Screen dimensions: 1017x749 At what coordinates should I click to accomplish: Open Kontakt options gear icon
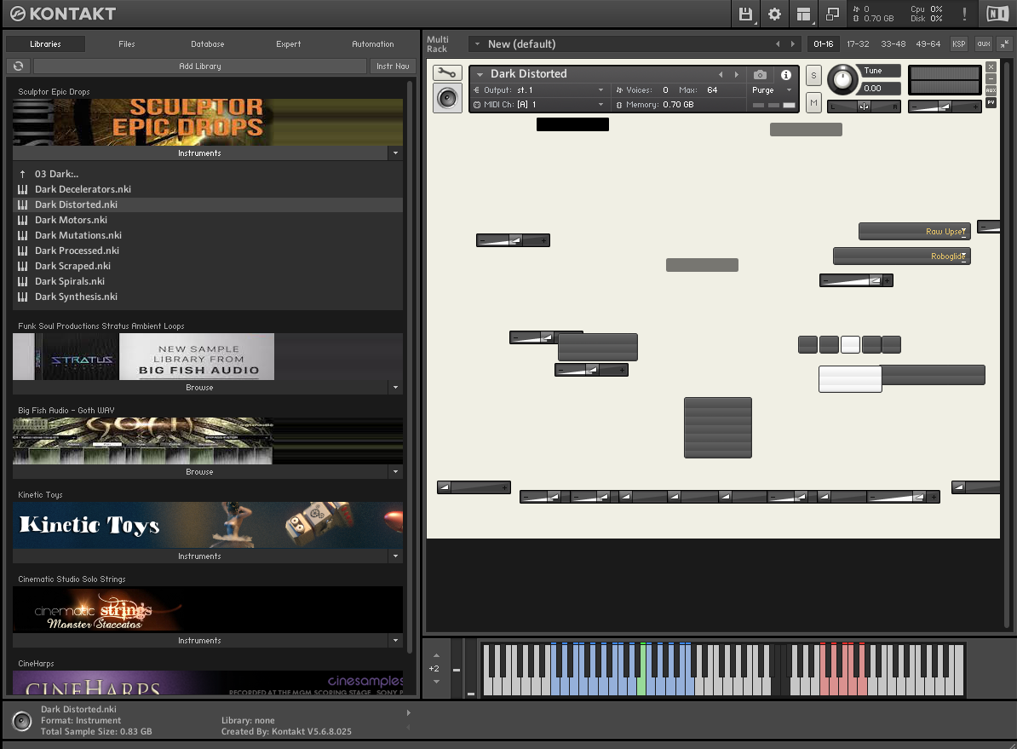(x=774, y=14)
